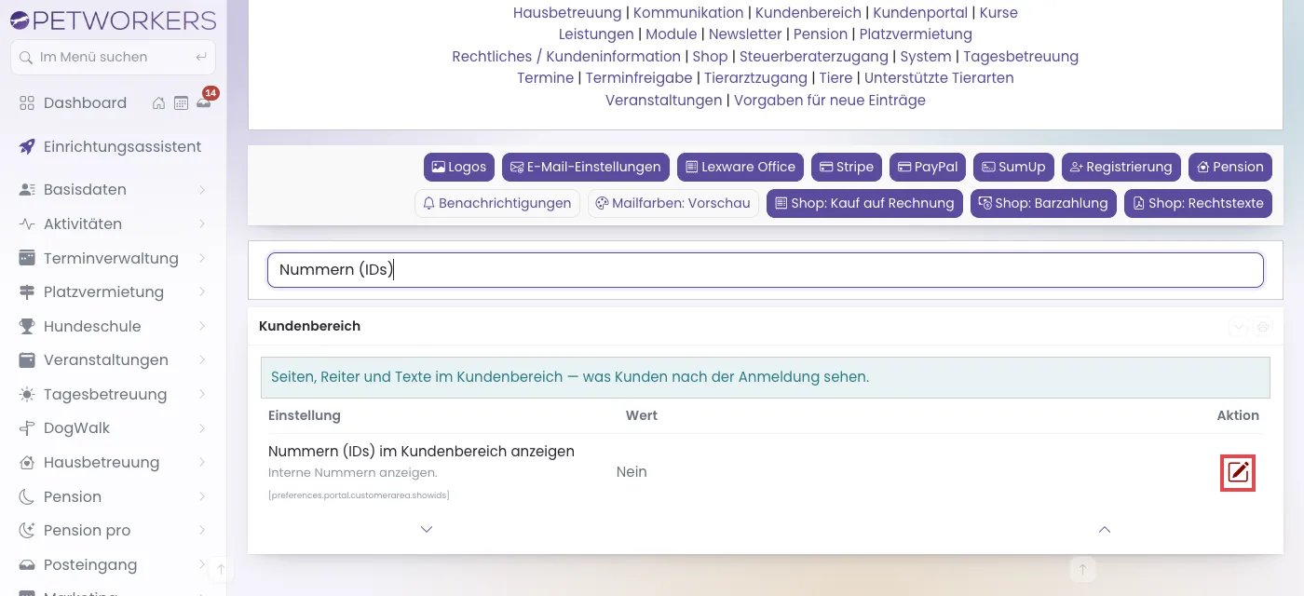This screenshot has height=596, width=1304.
Task: Open PayPal settings
Action: point(928,167)
